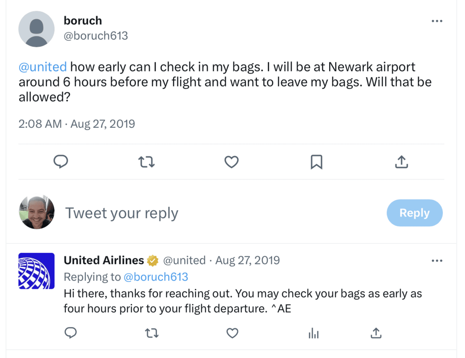
Task: Open the United Airlines globe logo avatar
Action: [x=36, y=271]
